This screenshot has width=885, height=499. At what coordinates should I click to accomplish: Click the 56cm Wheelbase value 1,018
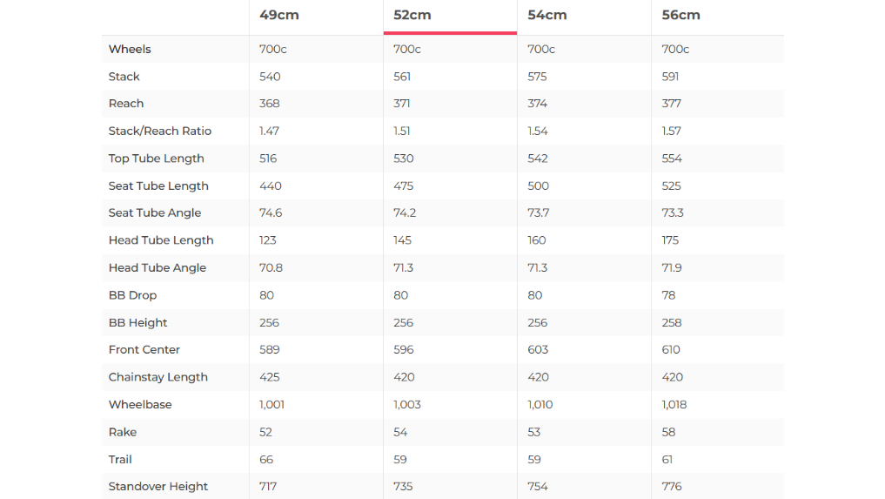674,405
